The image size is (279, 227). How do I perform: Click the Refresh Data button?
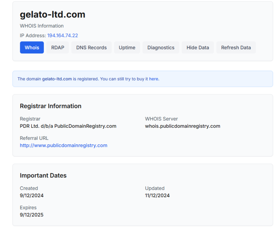point(236,47)
